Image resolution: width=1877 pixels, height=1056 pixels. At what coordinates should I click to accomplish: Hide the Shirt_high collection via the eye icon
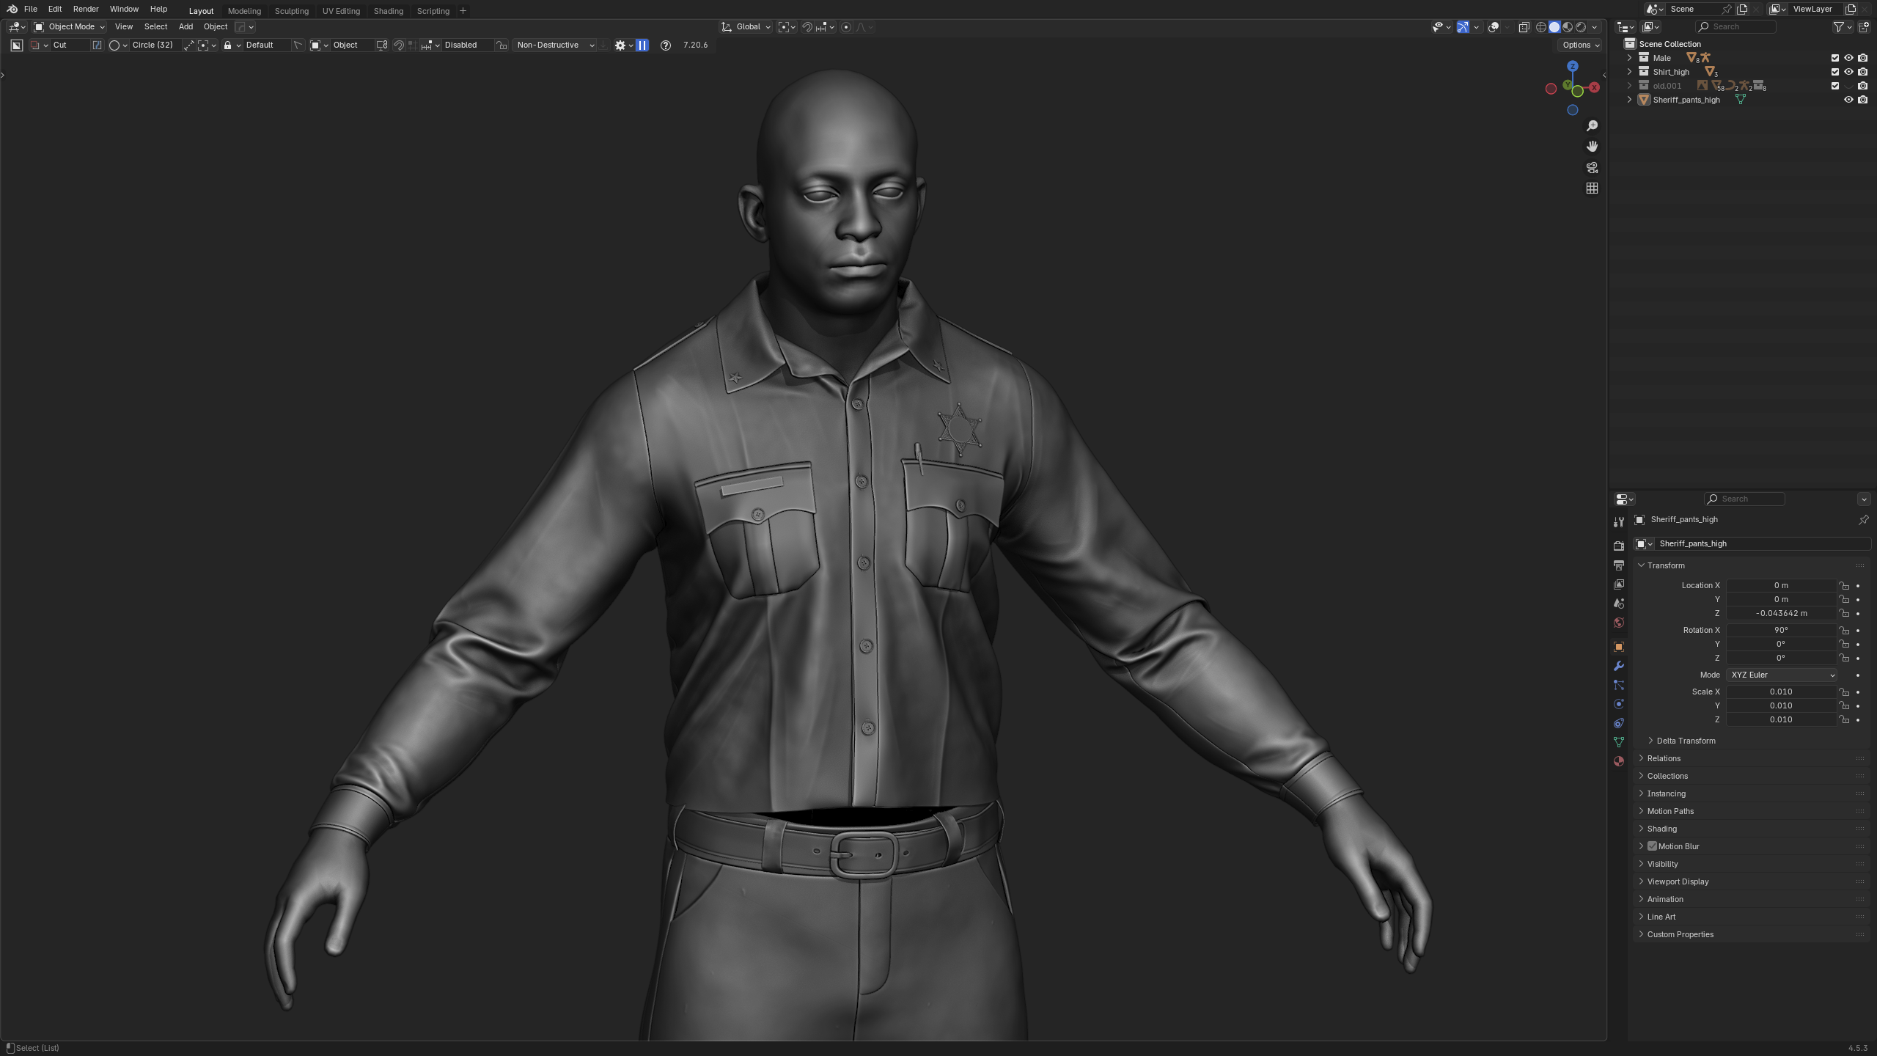pos(1848,72)
